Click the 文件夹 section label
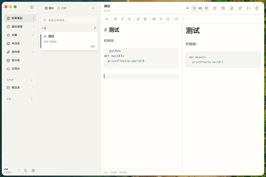The image size is (266, 177). [10, 80]
